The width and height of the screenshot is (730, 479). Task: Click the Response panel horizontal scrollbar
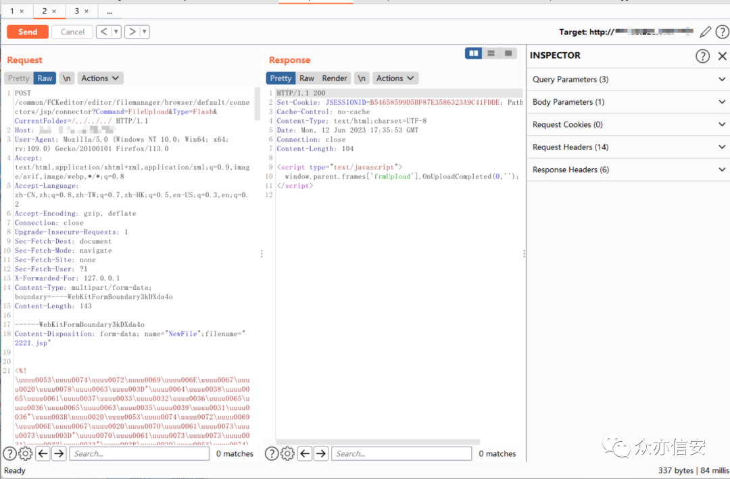[x=378, y=441]
